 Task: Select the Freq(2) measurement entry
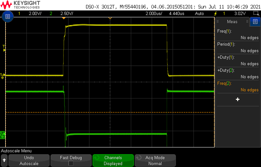(x=238, y=87)
